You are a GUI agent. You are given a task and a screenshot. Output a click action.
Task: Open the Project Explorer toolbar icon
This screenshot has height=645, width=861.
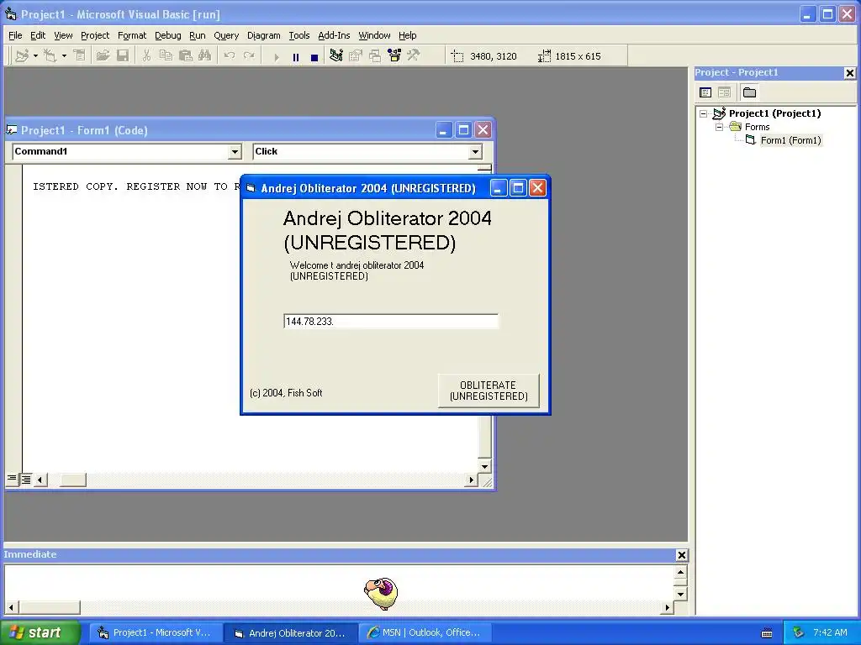click(336, 56)
